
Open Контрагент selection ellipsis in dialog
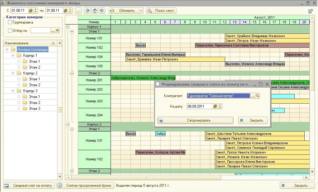pos(252,96)
